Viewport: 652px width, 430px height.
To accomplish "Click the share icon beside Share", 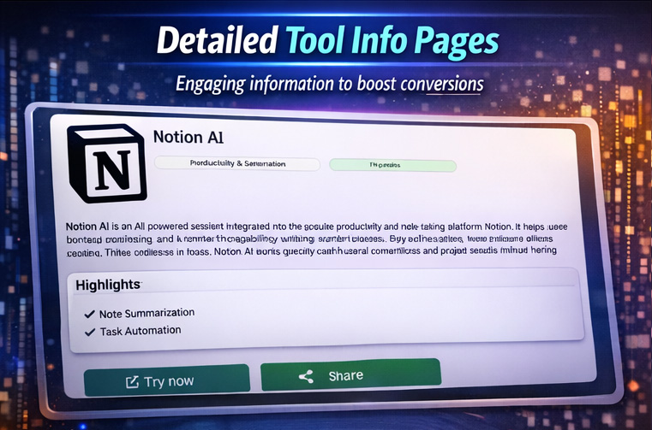I will [x=306, y=376].
